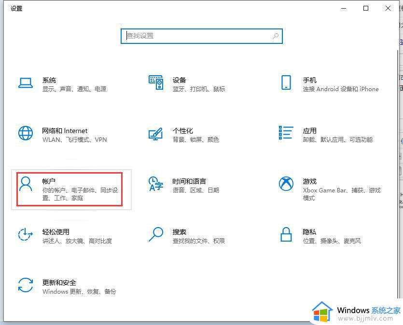Viewport: 403px width, 325px height.
Task: Open the 应用 category title
Action: [310, 131]
